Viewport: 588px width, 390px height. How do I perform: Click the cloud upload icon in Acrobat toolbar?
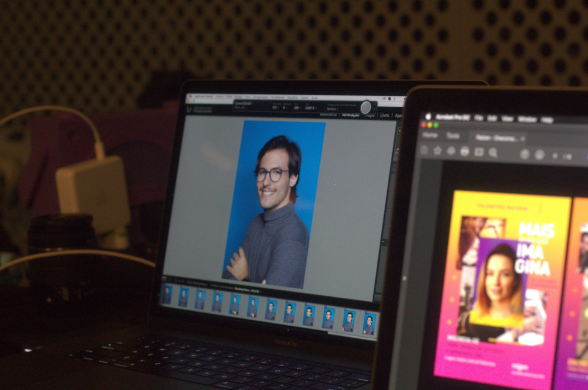tap(451, 151)
